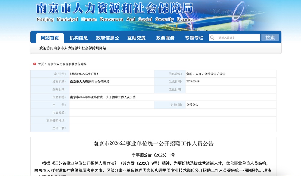Viewport: 301px width, 176px height.
Task: Click the 南京市人力资源和社会保障局 header logo title
Action: [114, 9]
